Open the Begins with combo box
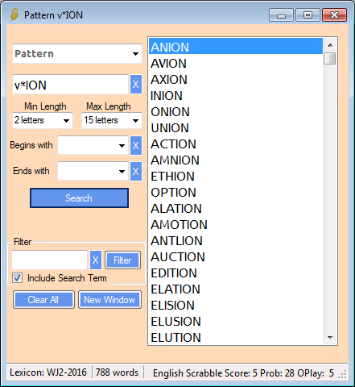Viewport: 355px width, 387px height. coord(93,145)
